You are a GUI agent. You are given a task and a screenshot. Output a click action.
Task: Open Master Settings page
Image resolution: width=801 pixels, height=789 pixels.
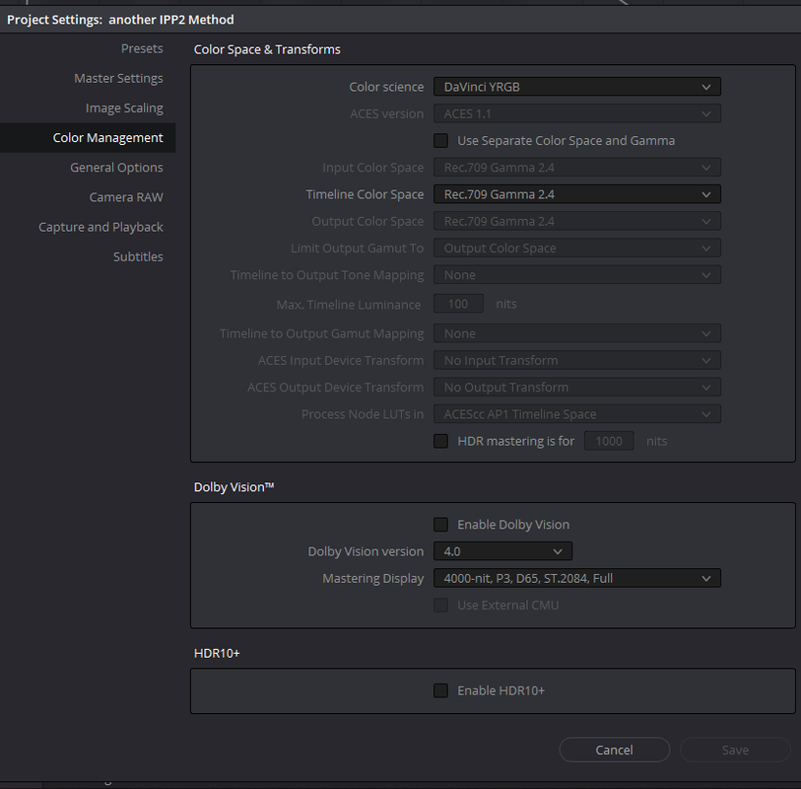[118, 78]
